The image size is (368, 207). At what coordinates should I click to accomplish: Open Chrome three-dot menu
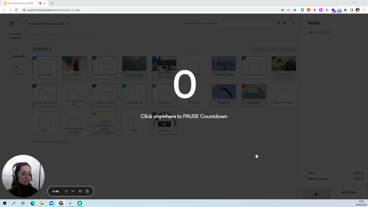click(363, 10)
